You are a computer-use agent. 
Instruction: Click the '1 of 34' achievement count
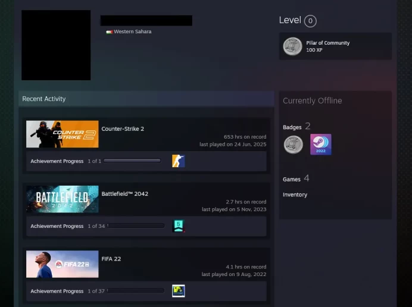click(x=96, y=226)
